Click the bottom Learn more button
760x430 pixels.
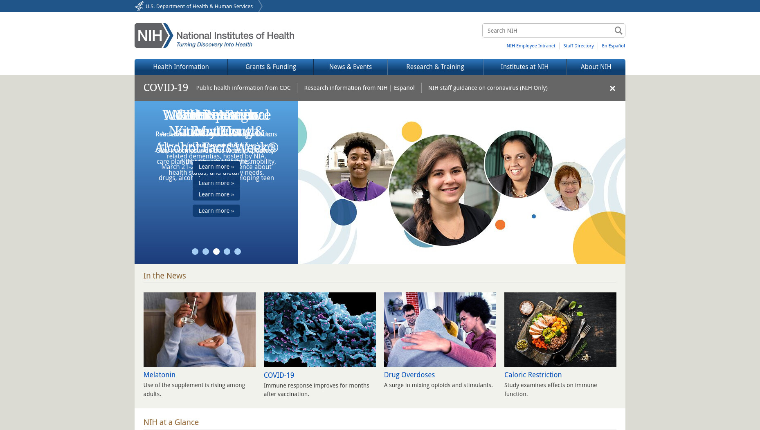click(x=216, y=211)
